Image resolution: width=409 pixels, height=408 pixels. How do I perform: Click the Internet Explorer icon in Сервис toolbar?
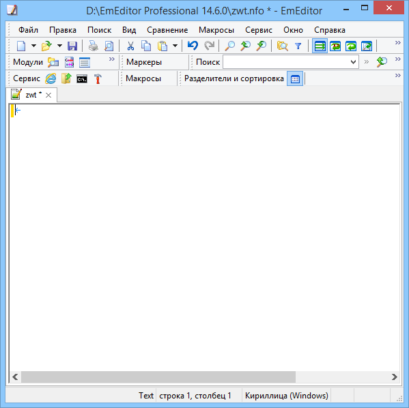[x=51, y=78]
